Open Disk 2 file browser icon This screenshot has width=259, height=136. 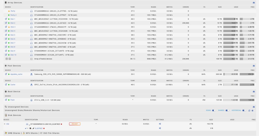(x=6, y=23)
